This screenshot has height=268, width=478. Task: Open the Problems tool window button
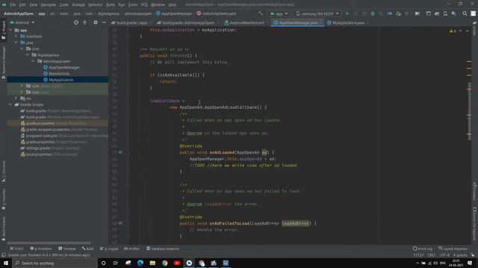(x=41, y=249)
